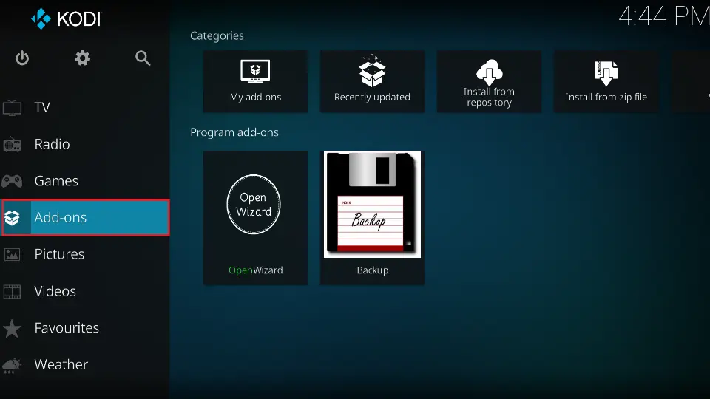The height and width of the screenshot is (399, 710).
Task: Click the Radio icon in sidebar
Action: (13, 145)
